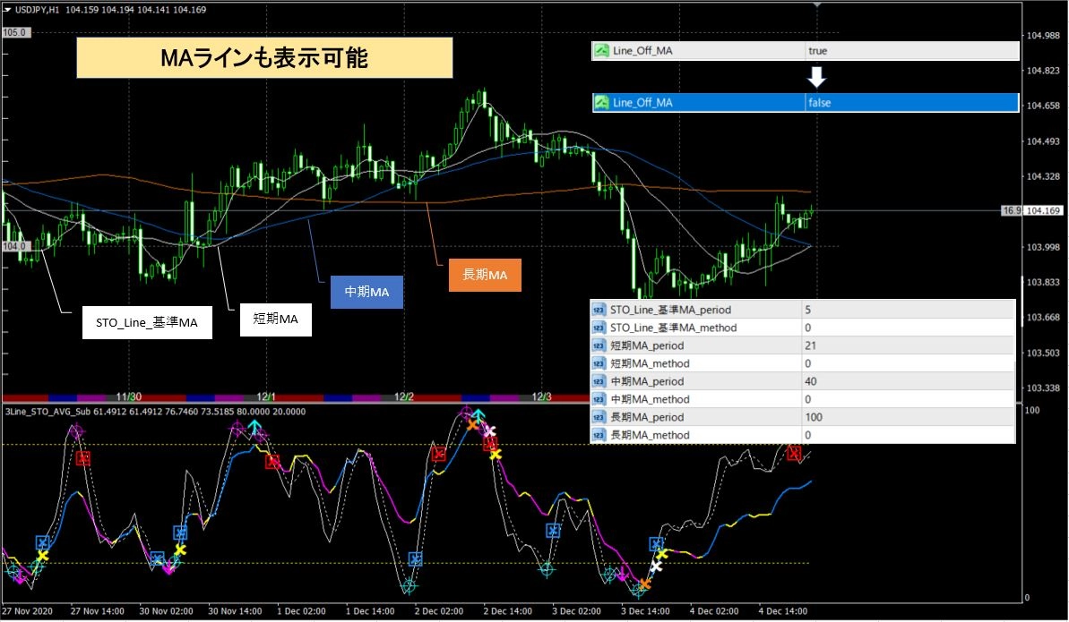1069x622 pixels.
Task: Edit the value 21 of 短期MA_period
Action: pyautogui.click(x=811, y=345)
